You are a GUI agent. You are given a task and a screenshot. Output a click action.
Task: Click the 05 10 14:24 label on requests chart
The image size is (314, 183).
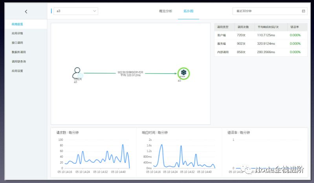pos(83,172)
